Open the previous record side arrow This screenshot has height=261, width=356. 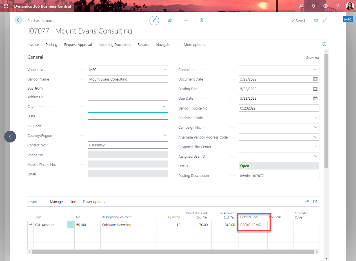(10, 137)
